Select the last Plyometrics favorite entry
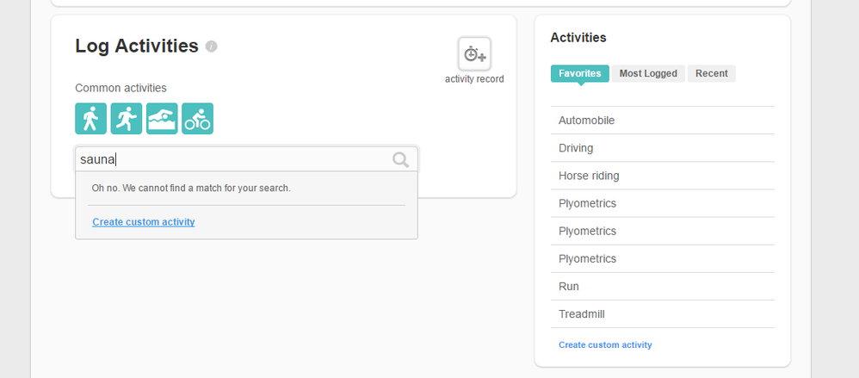The height and width of the screenshot is (378, 859). pyautogui.click(x=587, y=258)
